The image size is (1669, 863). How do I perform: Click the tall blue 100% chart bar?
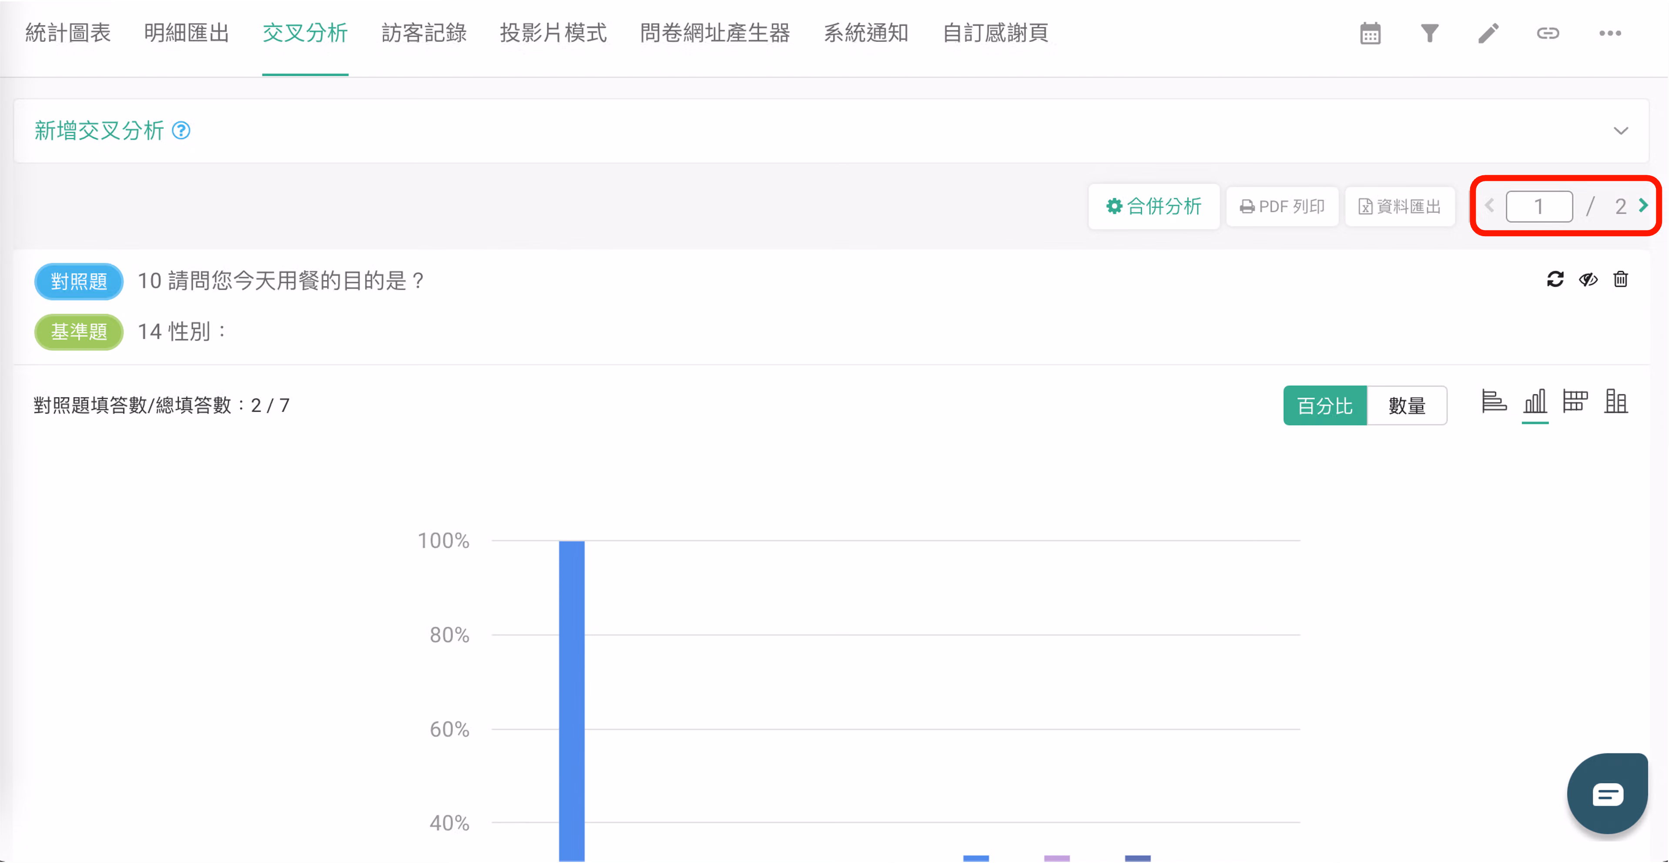click(571, 701)
